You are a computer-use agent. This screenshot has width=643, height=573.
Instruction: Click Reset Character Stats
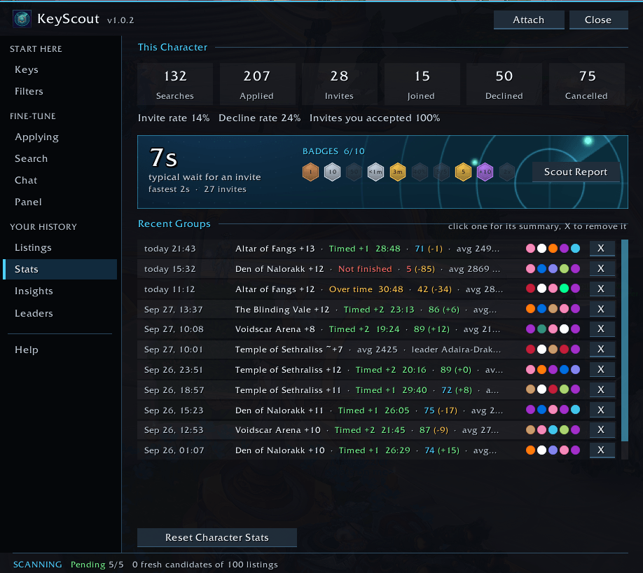(x=217, y=537)
